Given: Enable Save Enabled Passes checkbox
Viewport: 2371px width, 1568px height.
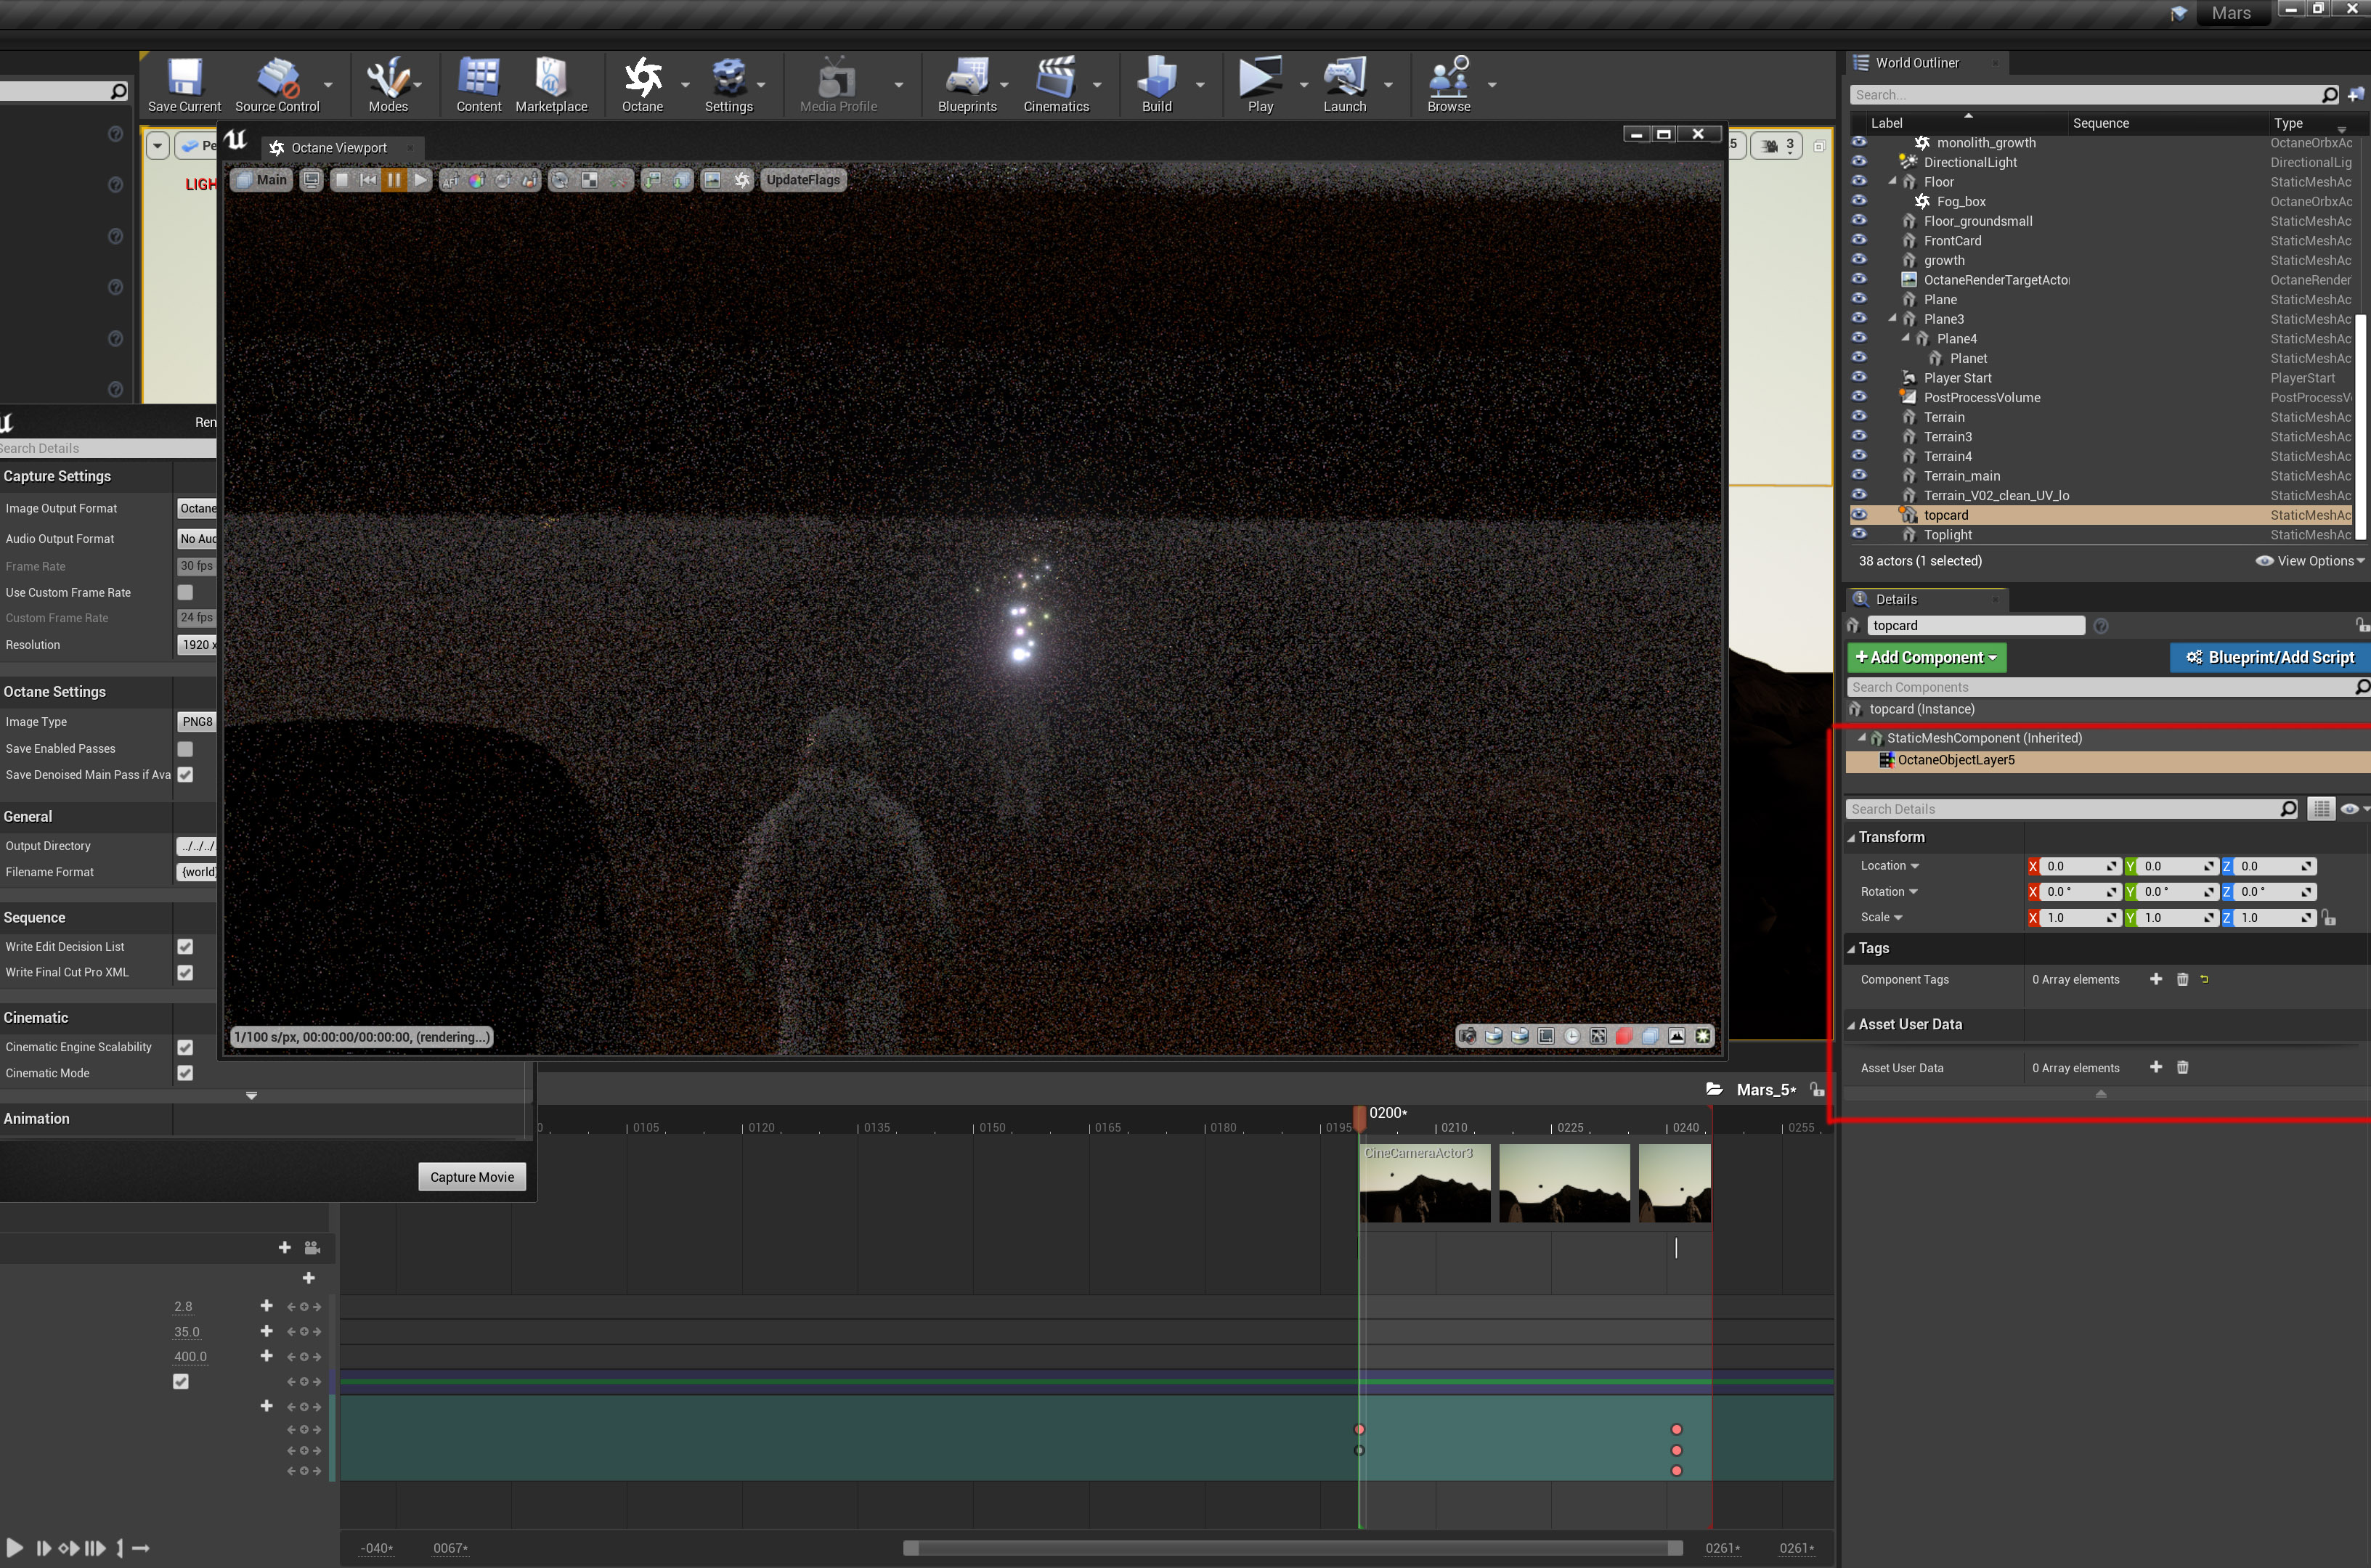Looking at the screenshot, I should [185, 749].
